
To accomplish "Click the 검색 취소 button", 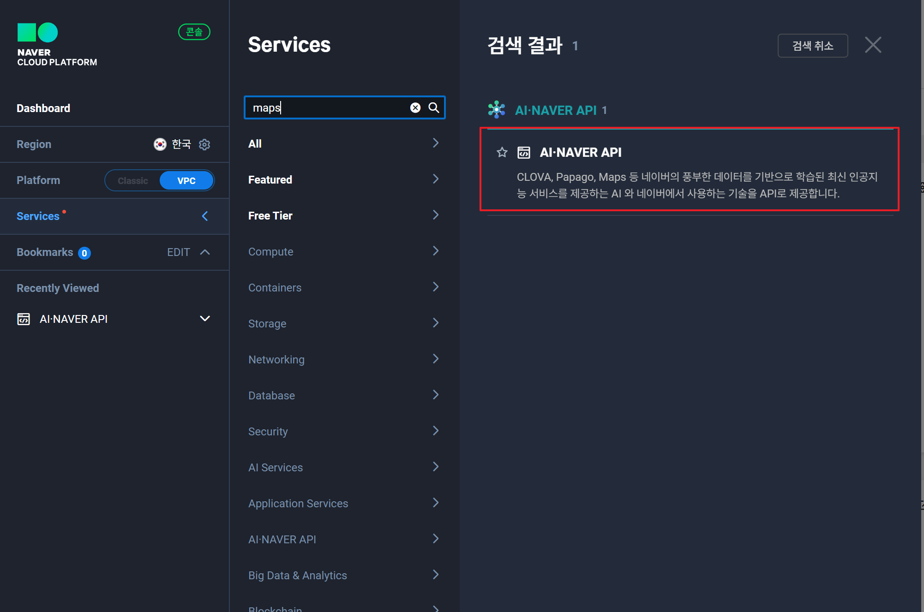I will click(x=812, y=46).
